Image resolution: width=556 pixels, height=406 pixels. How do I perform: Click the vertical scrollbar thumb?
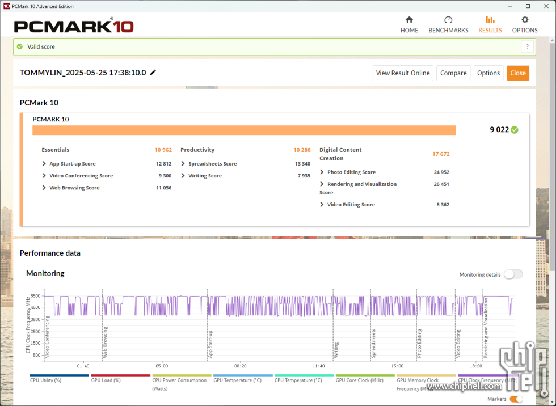click(x=552, y=158)
